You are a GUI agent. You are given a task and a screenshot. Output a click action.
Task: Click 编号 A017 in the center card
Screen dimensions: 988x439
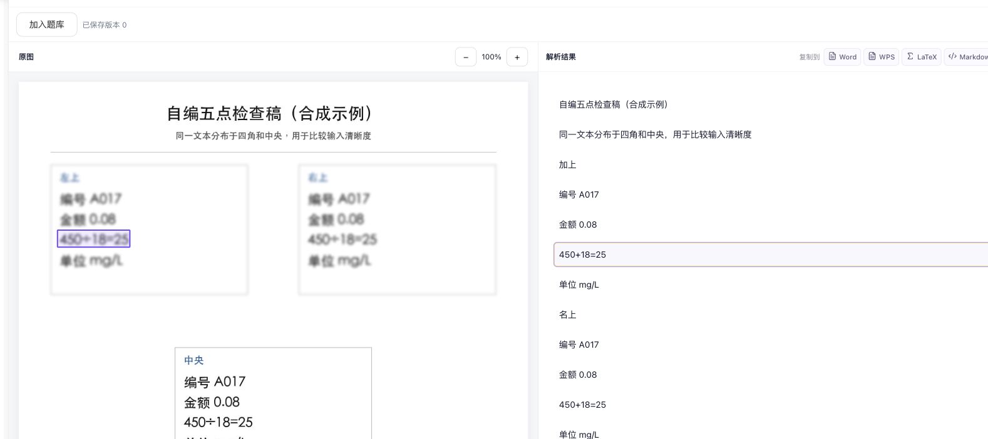pyautogui.click(x=215, y=381)
